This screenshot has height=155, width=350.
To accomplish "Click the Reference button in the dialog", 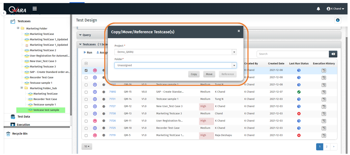I will point(228,74).
